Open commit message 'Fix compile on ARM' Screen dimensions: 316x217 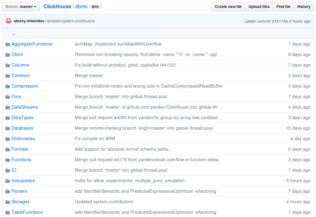[x=95, y=139]
